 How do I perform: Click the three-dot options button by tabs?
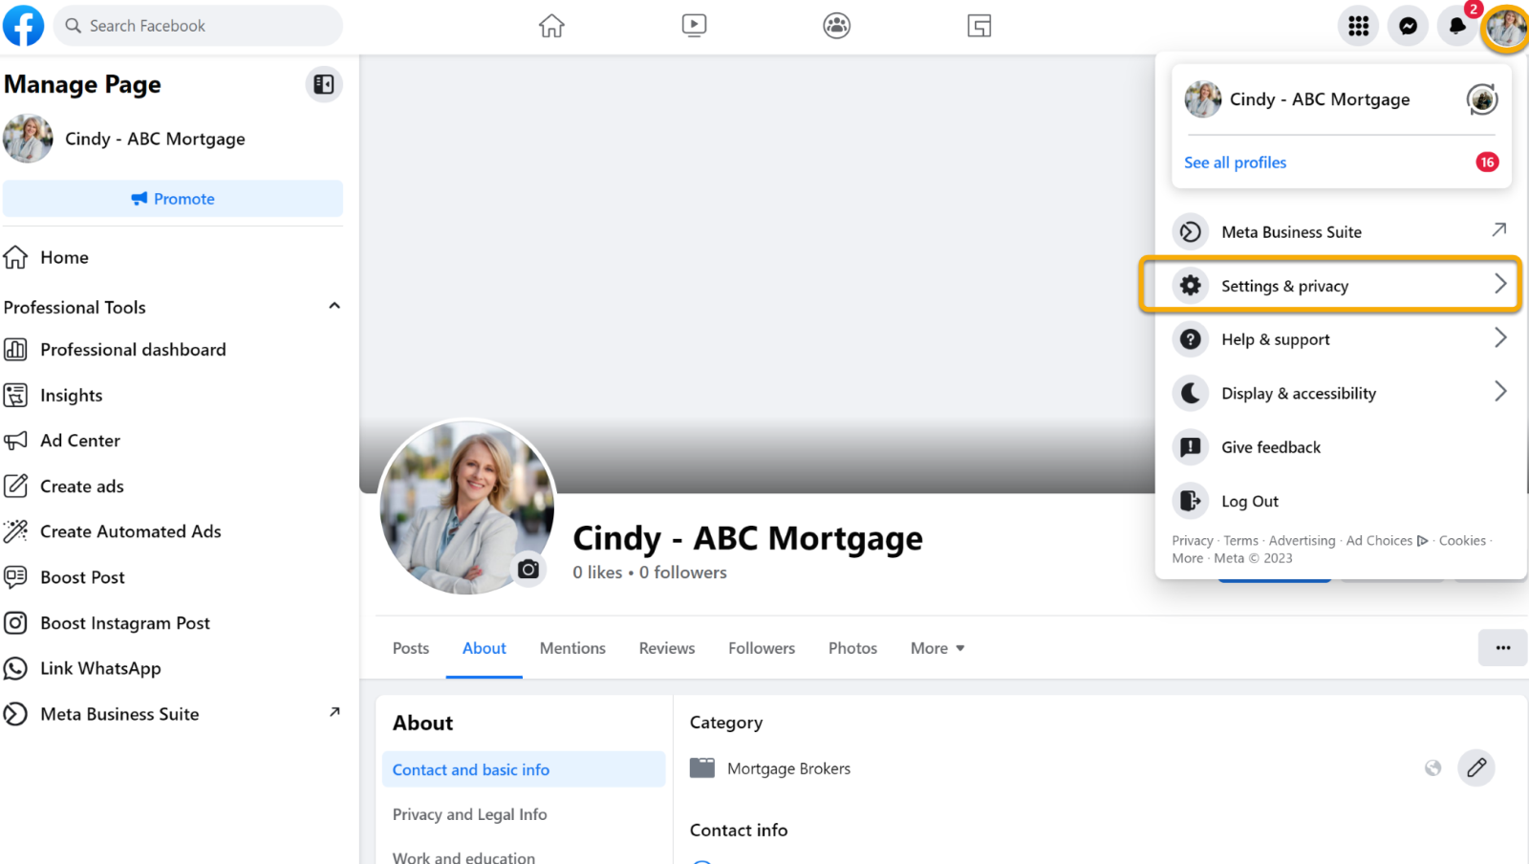coord(1502,648)
